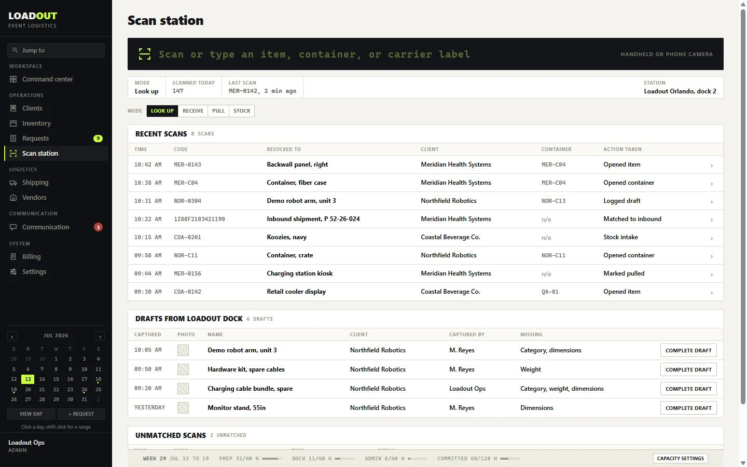Click the Scanned today 147 value
The width and height of the screenshot is (747, 467).
(x=178, y=91)
